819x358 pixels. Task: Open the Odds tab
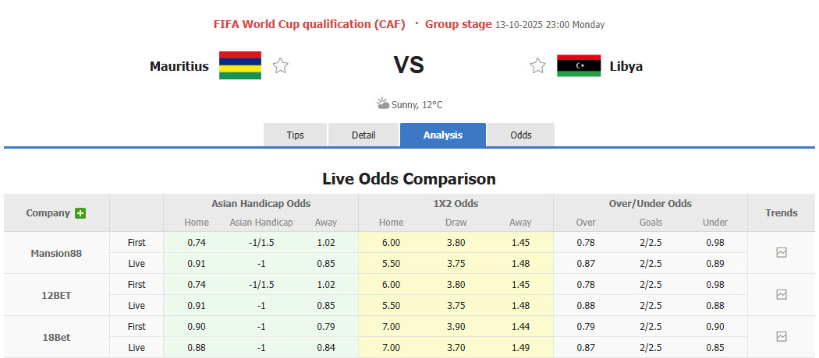[x=521, y=135]
